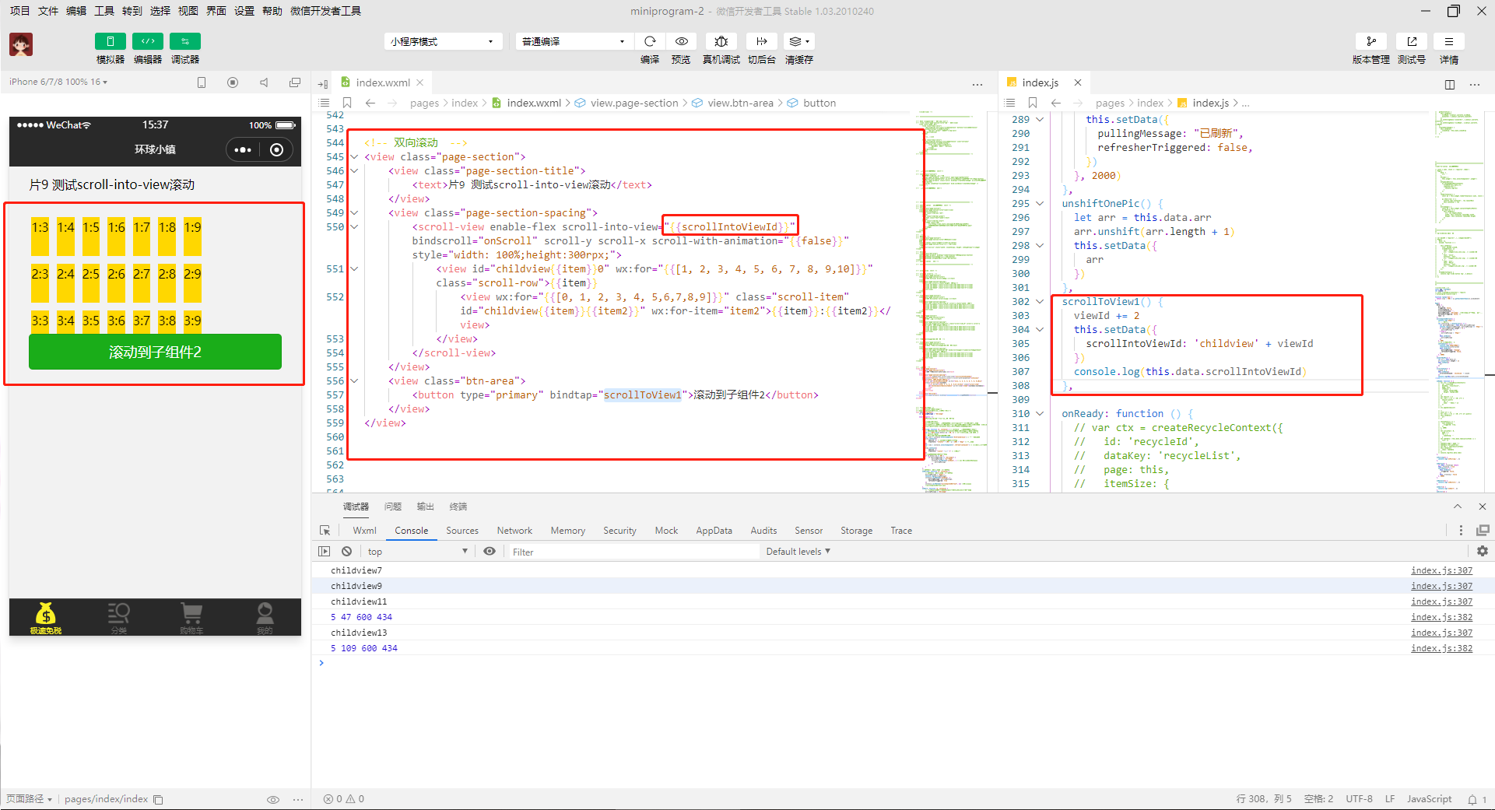
Task: Tap the green 滚动到子组件2 button
Action: 155,352
